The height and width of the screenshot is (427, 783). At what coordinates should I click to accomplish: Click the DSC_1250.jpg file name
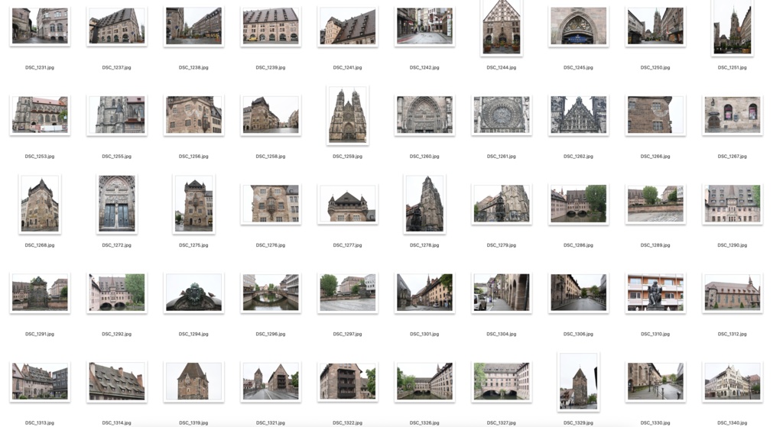tap(655, 67)
